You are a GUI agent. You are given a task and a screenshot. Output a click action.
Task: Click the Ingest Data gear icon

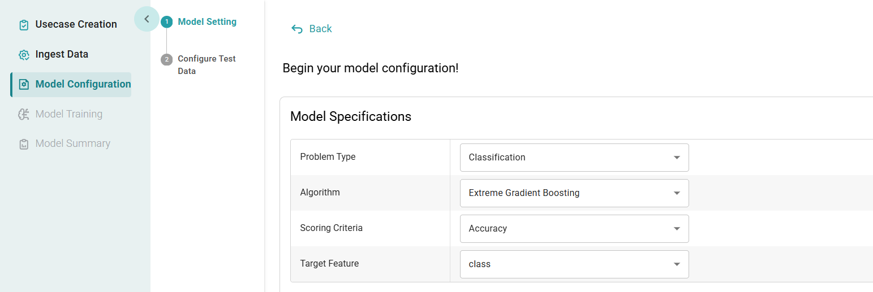(24, 55)
